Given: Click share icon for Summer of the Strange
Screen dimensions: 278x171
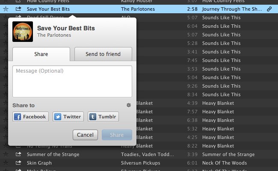Looking at the screenshot, I should point(18,154).
